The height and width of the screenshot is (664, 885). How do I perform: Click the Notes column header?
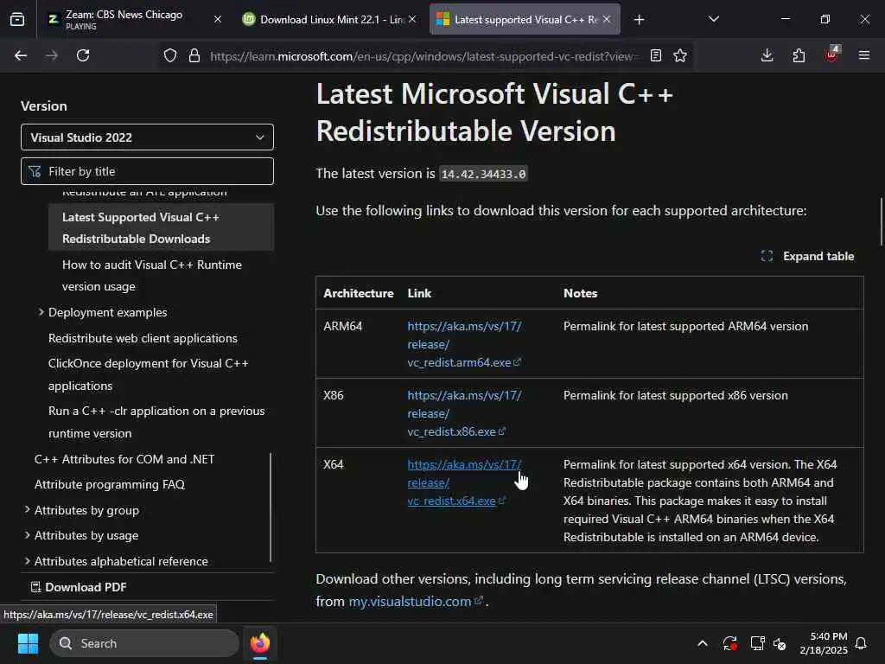(x=580, y=293)
